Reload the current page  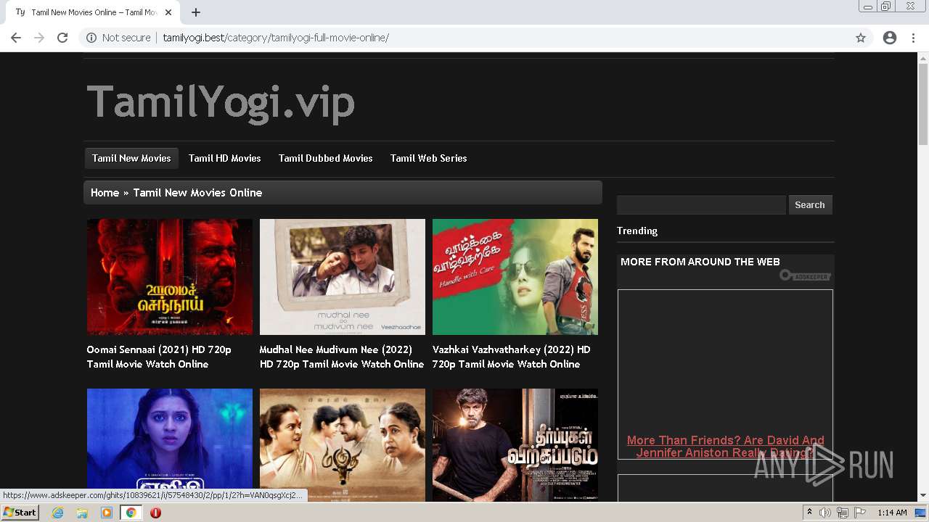point(62,38)
